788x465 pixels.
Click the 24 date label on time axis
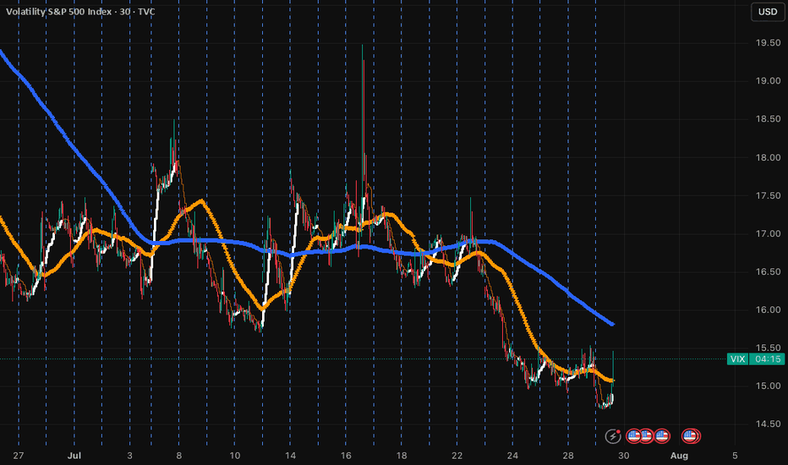tap(512, 456)
